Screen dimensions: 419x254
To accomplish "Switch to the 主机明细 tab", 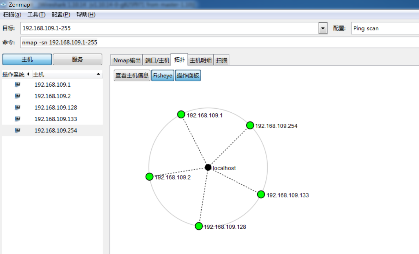I will pos(201,60).
